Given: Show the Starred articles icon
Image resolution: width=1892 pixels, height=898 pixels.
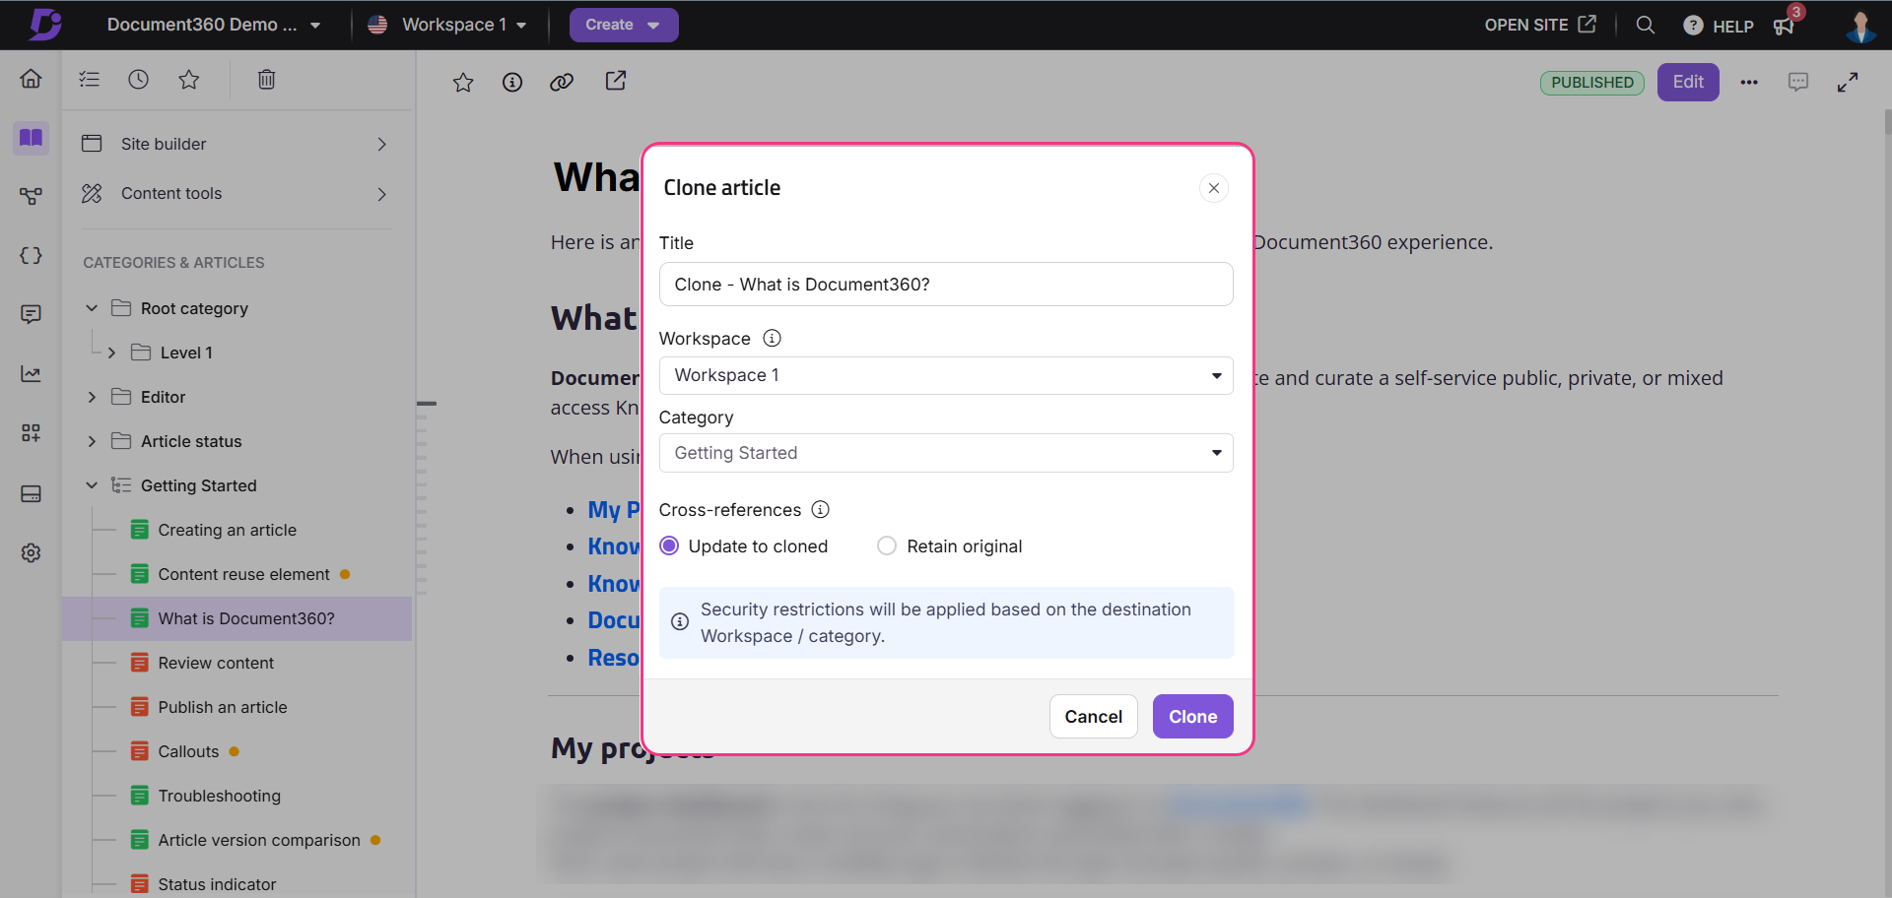Looking at the screenshot, I should pos(189,80).
